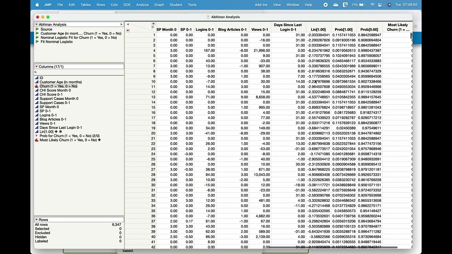Click continuous icon beside Logins 0-1

[x=36, y=115]
